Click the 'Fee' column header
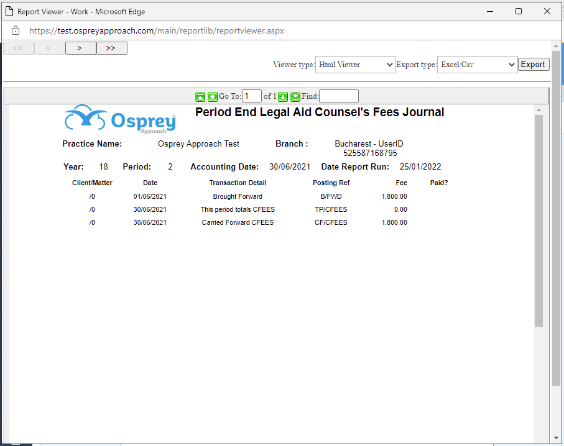The width and height of the screenshot is (564, 446). [402, 183]
